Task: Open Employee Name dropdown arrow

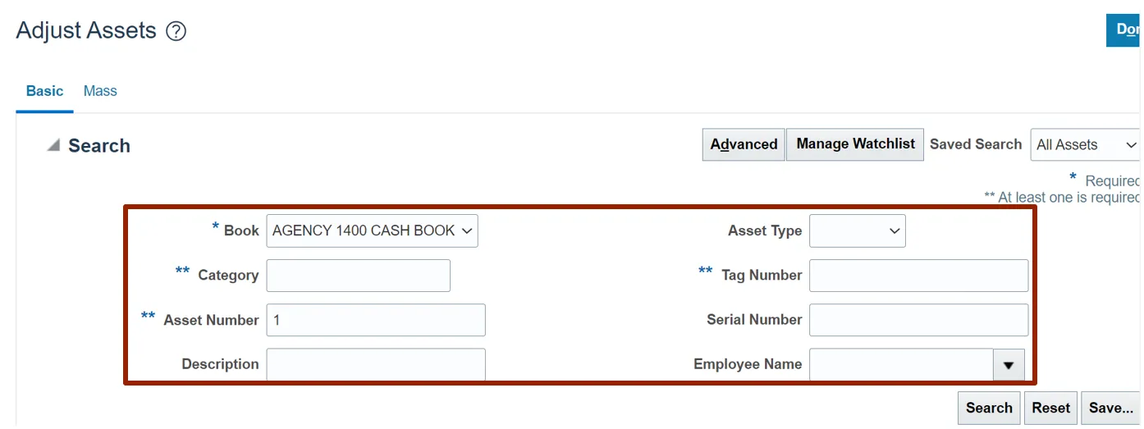Action: (1009, 364)
